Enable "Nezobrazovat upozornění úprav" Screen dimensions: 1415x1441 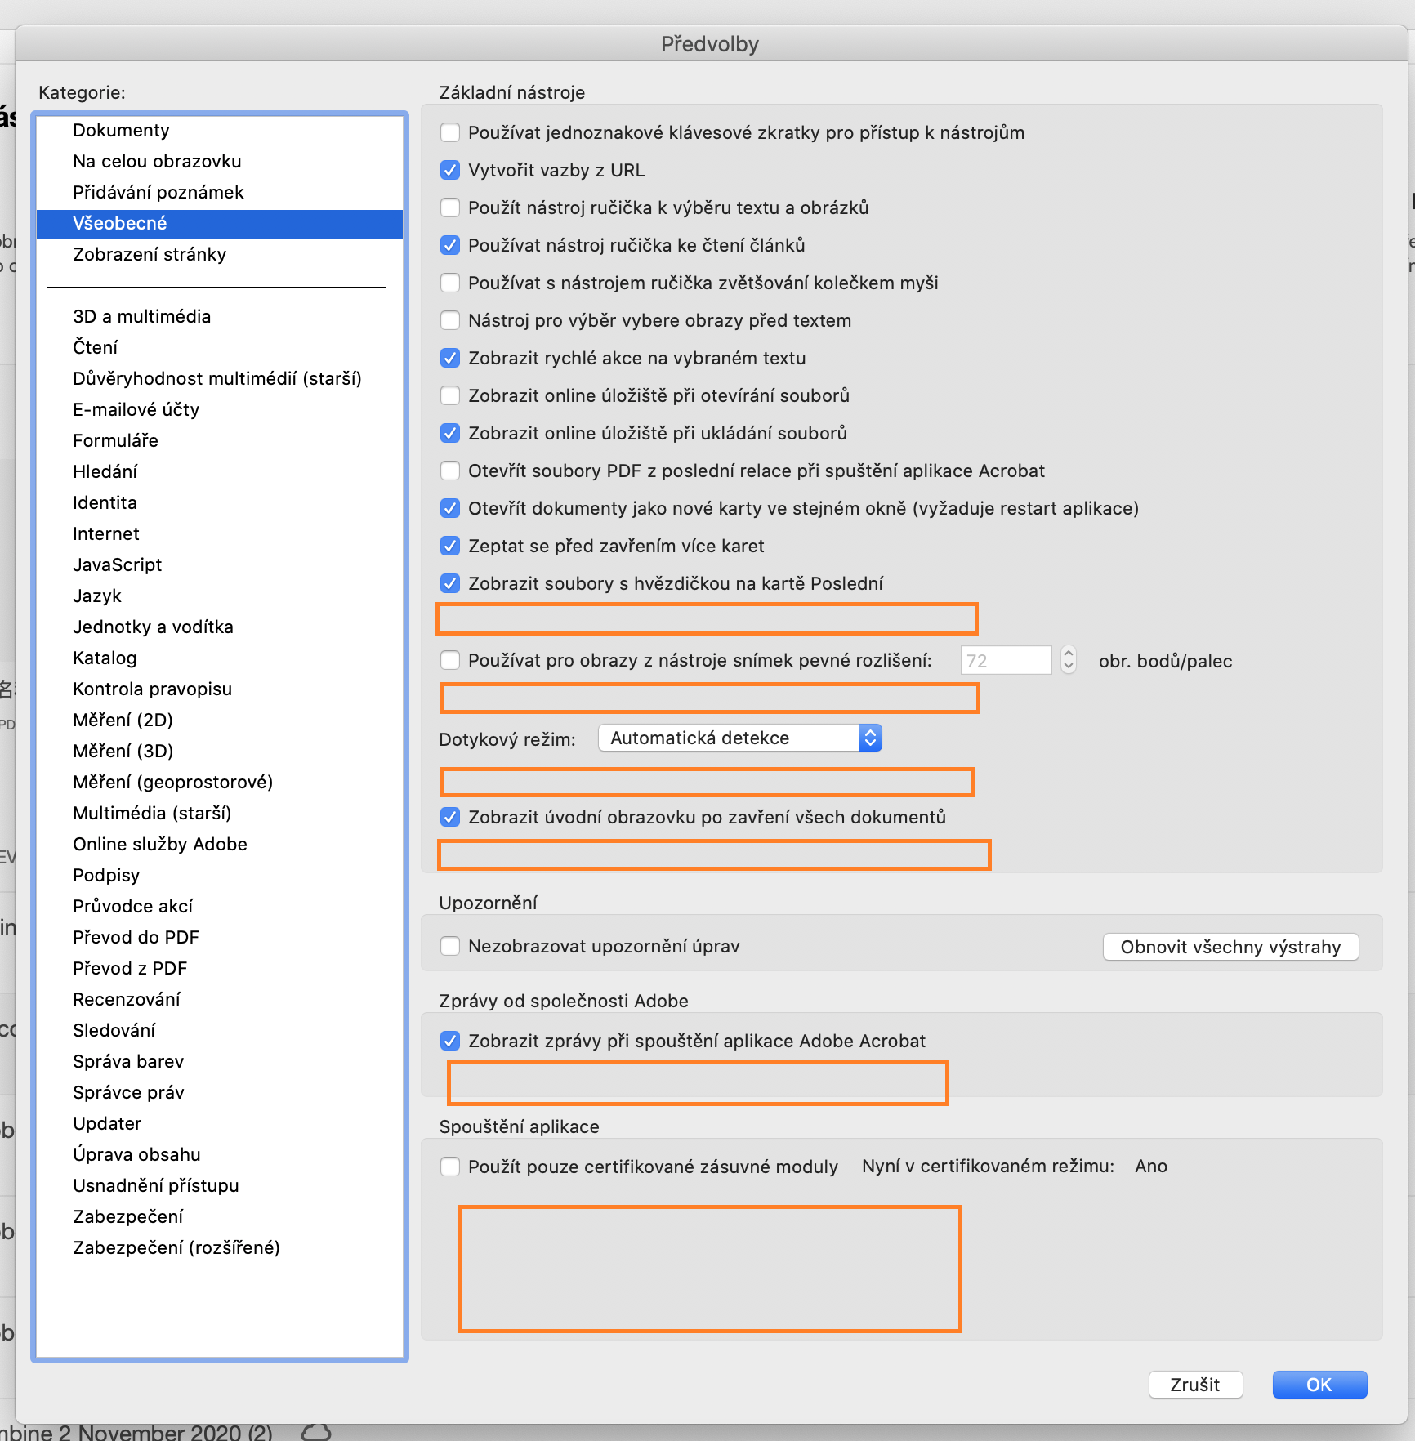450,945
